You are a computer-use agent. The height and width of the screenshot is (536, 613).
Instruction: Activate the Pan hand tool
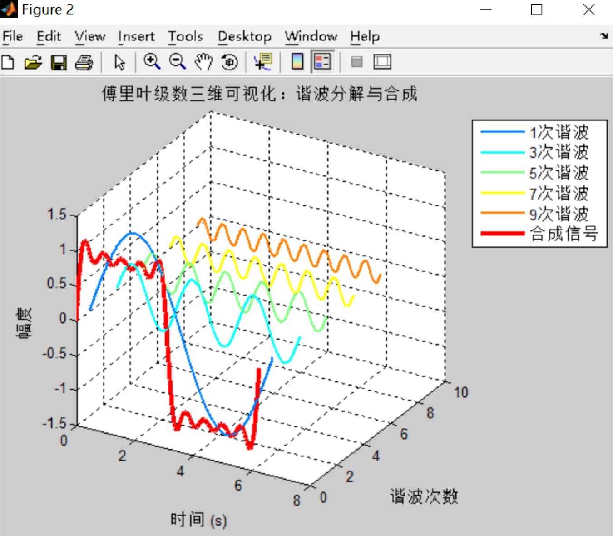click(203, 61)
